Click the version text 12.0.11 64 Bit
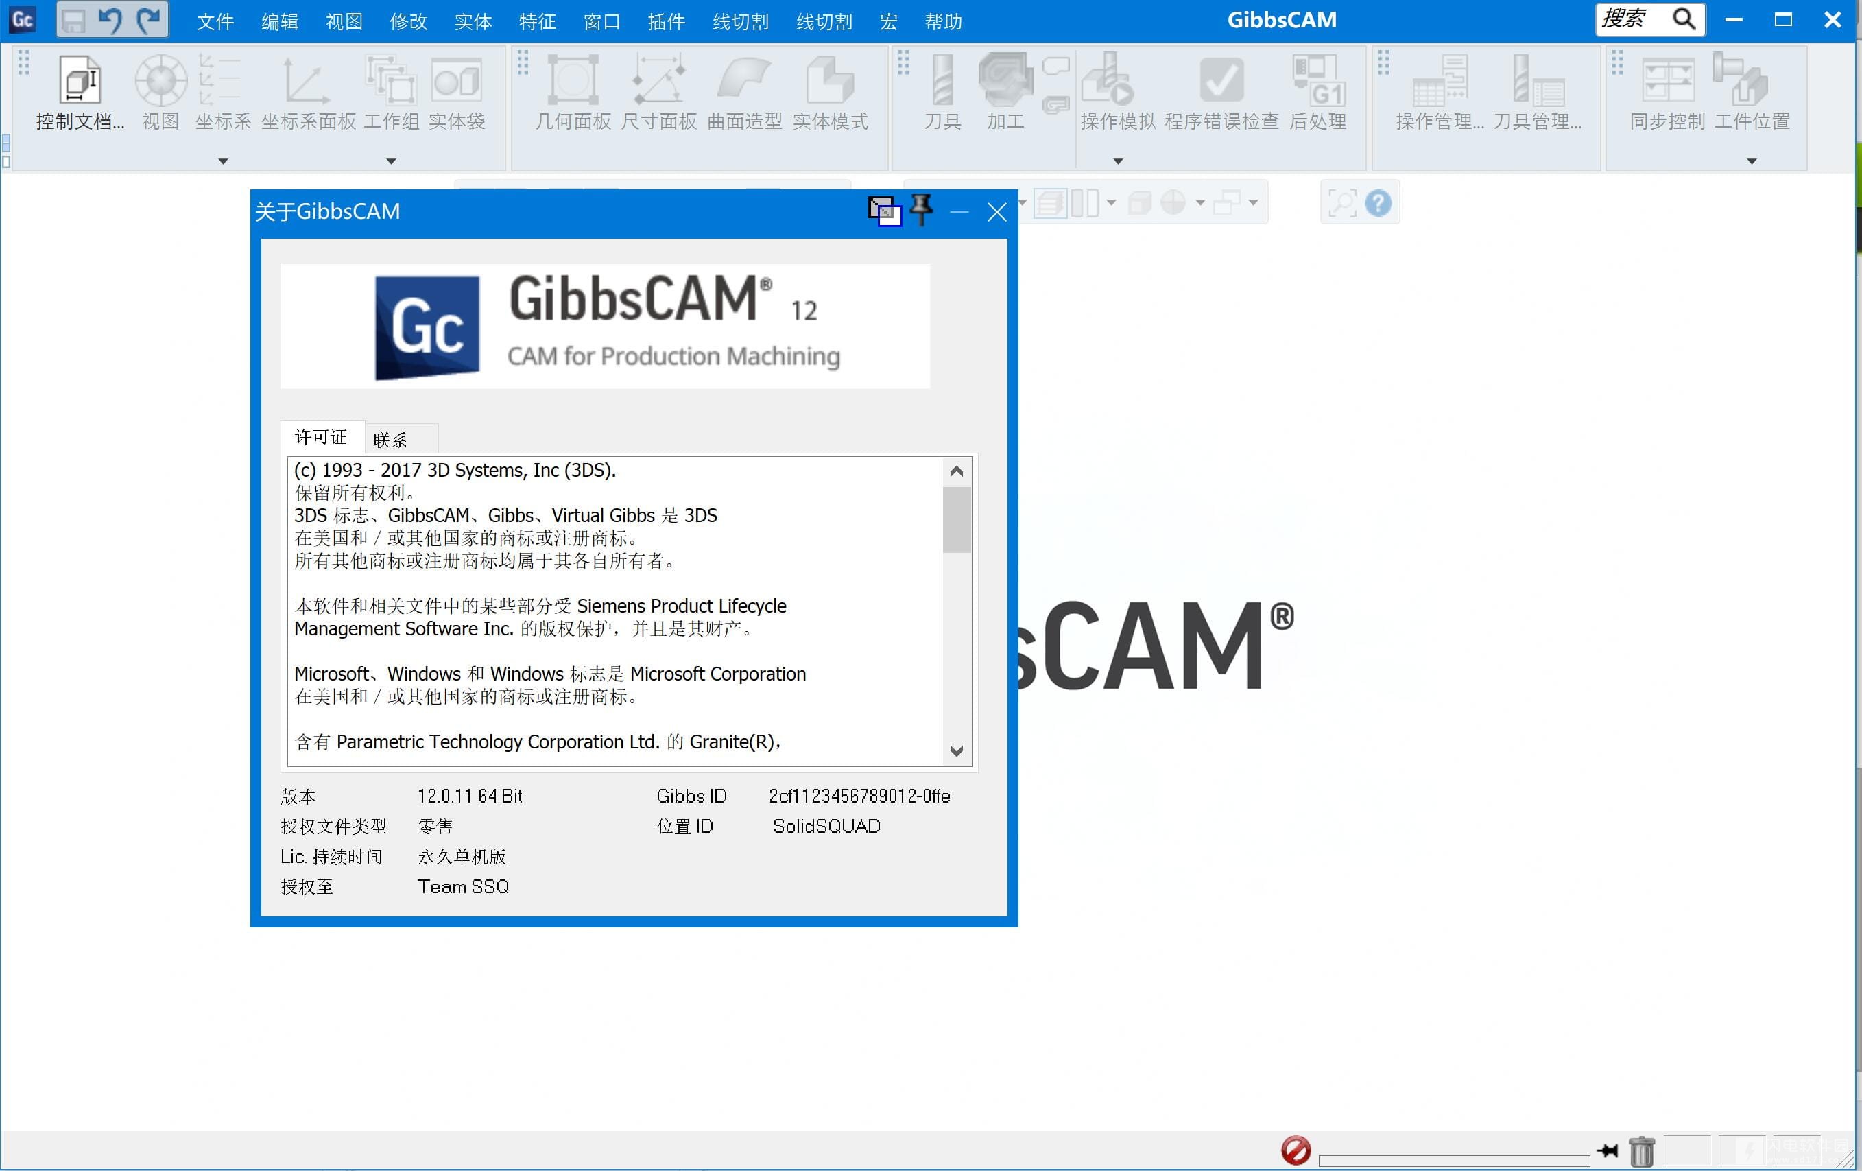 coord(470,796)
